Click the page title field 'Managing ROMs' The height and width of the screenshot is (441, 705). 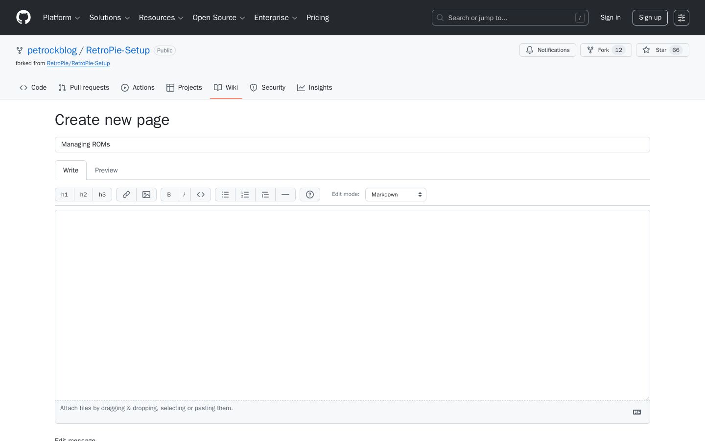coord(352,145)
